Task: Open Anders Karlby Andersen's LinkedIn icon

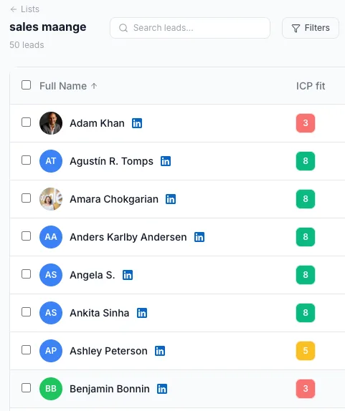Action: [199, 237]
